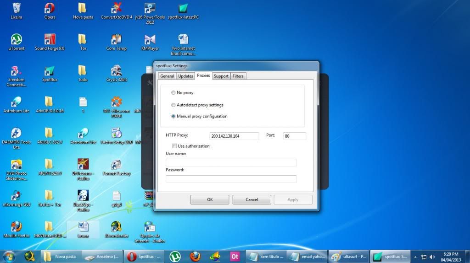The image size is (470, 263).
Task: Switch to the Filters tab
Action: click(x=238, y=76)
